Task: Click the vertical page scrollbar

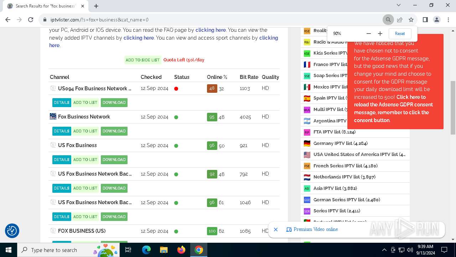Action: tap(453, 108)
